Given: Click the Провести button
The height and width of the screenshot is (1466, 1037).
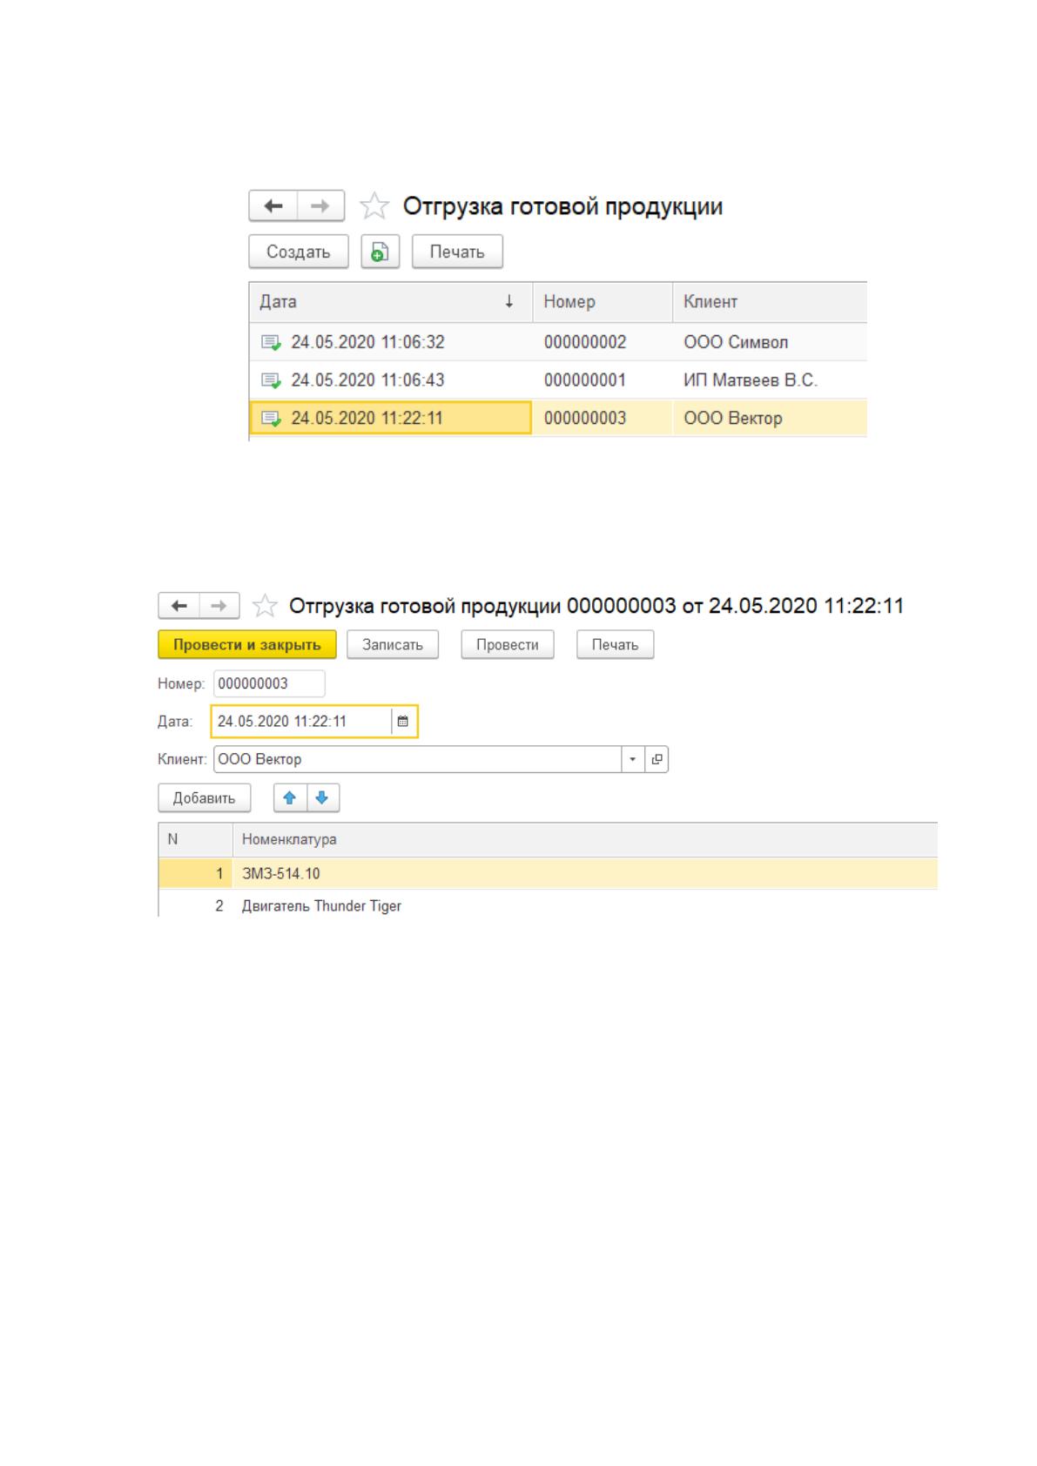Looking at the screenshot, I should pos(508,645).
